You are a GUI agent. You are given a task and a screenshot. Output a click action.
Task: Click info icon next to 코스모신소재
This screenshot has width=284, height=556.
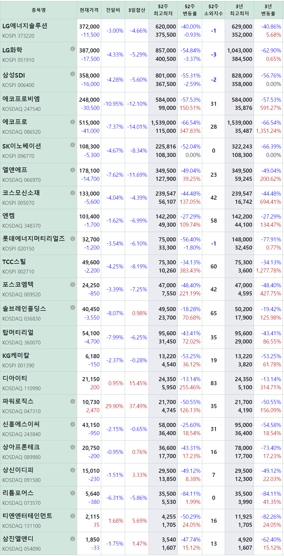(x=73, y=193)
